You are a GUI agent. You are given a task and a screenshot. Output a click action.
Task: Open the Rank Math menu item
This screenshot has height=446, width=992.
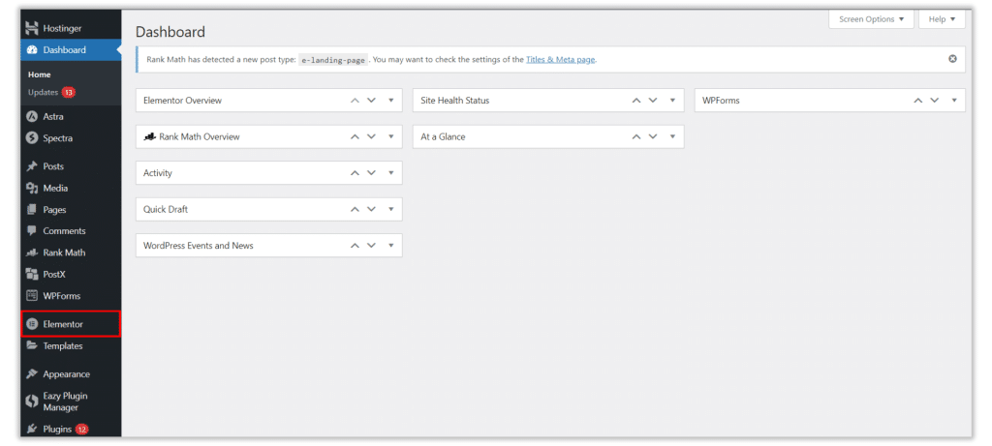[x=70, y=253]
